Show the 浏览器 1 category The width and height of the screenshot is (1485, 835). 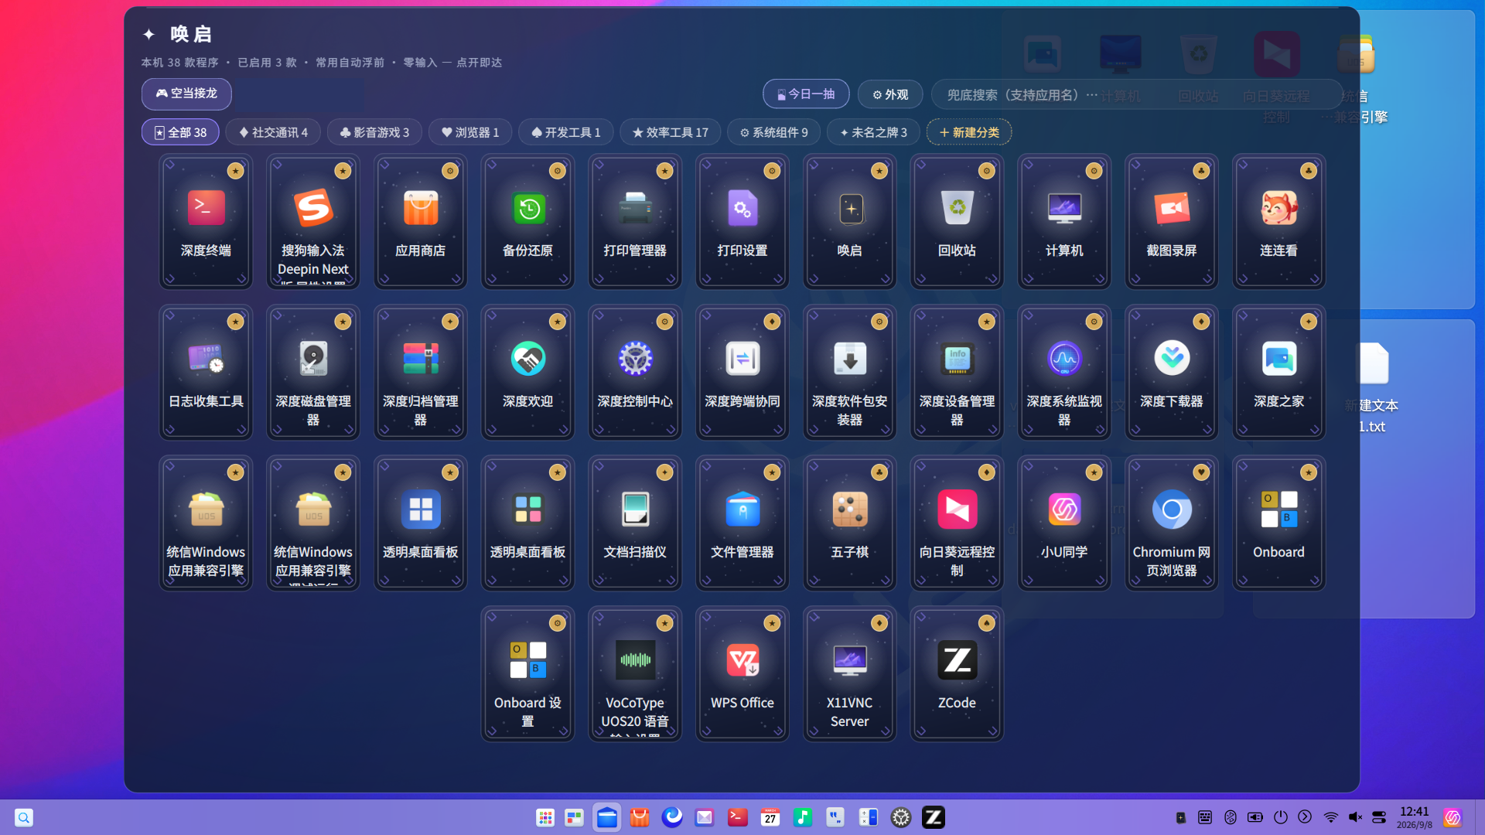click(470, 132)
